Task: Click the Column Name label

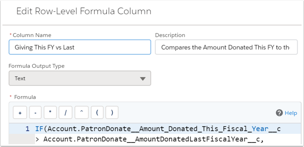Action: point(32,35)
